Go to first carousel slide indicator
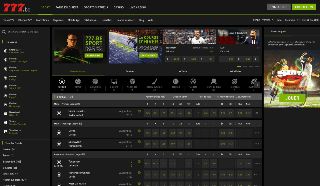320x186 pixels. 239,66
